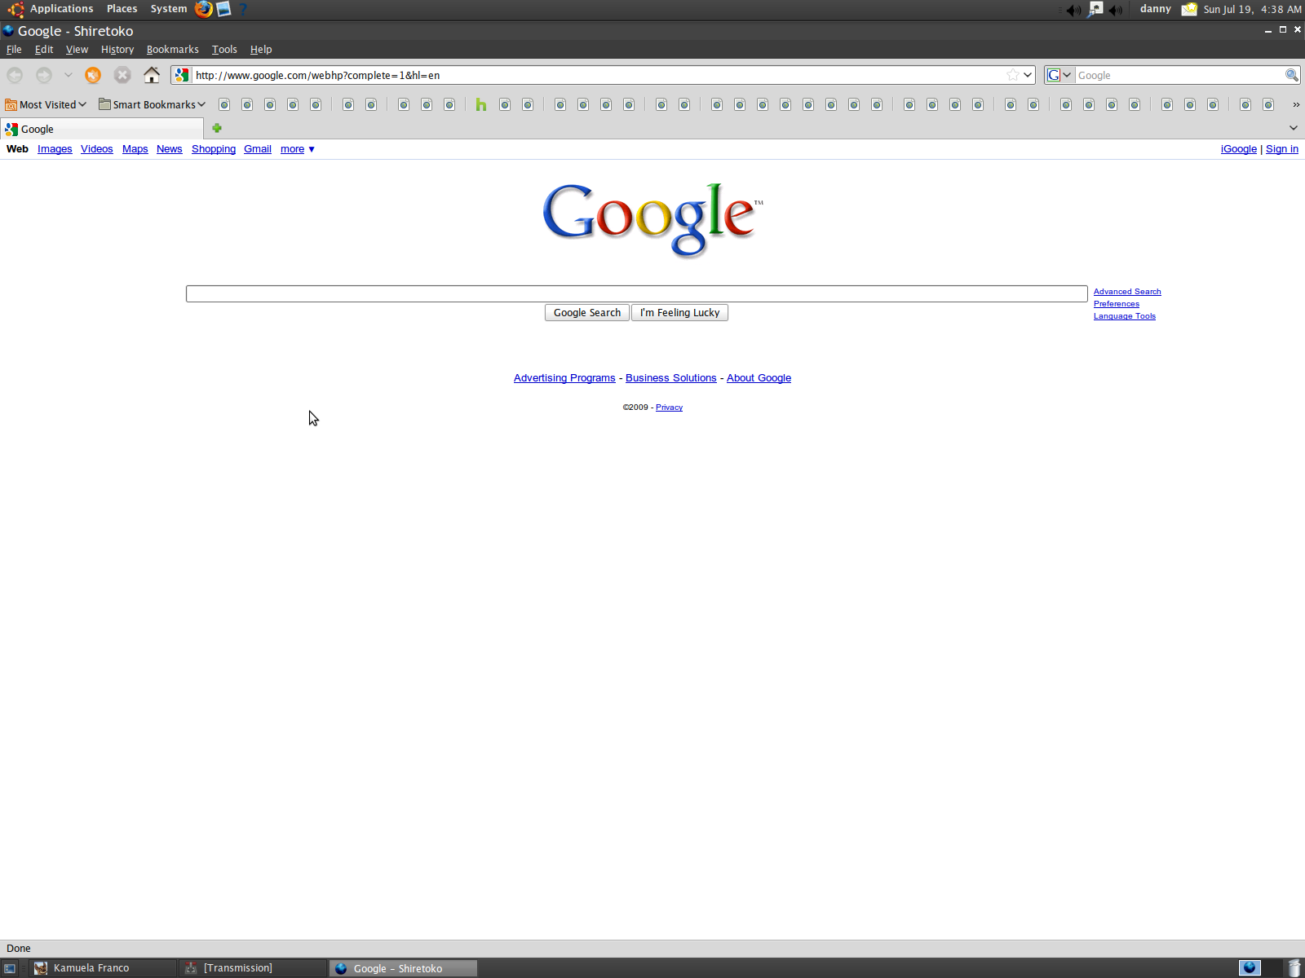The image size is (1305, 978).
Task: Open the search engine selector dropdown
Action: tap(1059, 75)
